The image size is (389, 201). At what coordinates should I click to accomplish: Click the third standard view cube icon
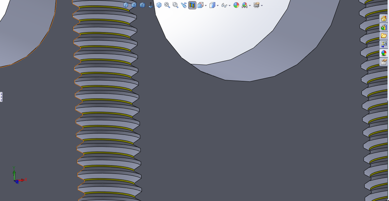pyautogui.click(x=142, y=5)
